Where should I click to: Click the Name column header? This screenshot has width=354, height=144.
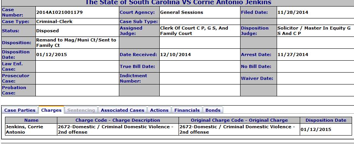(32, 120)
